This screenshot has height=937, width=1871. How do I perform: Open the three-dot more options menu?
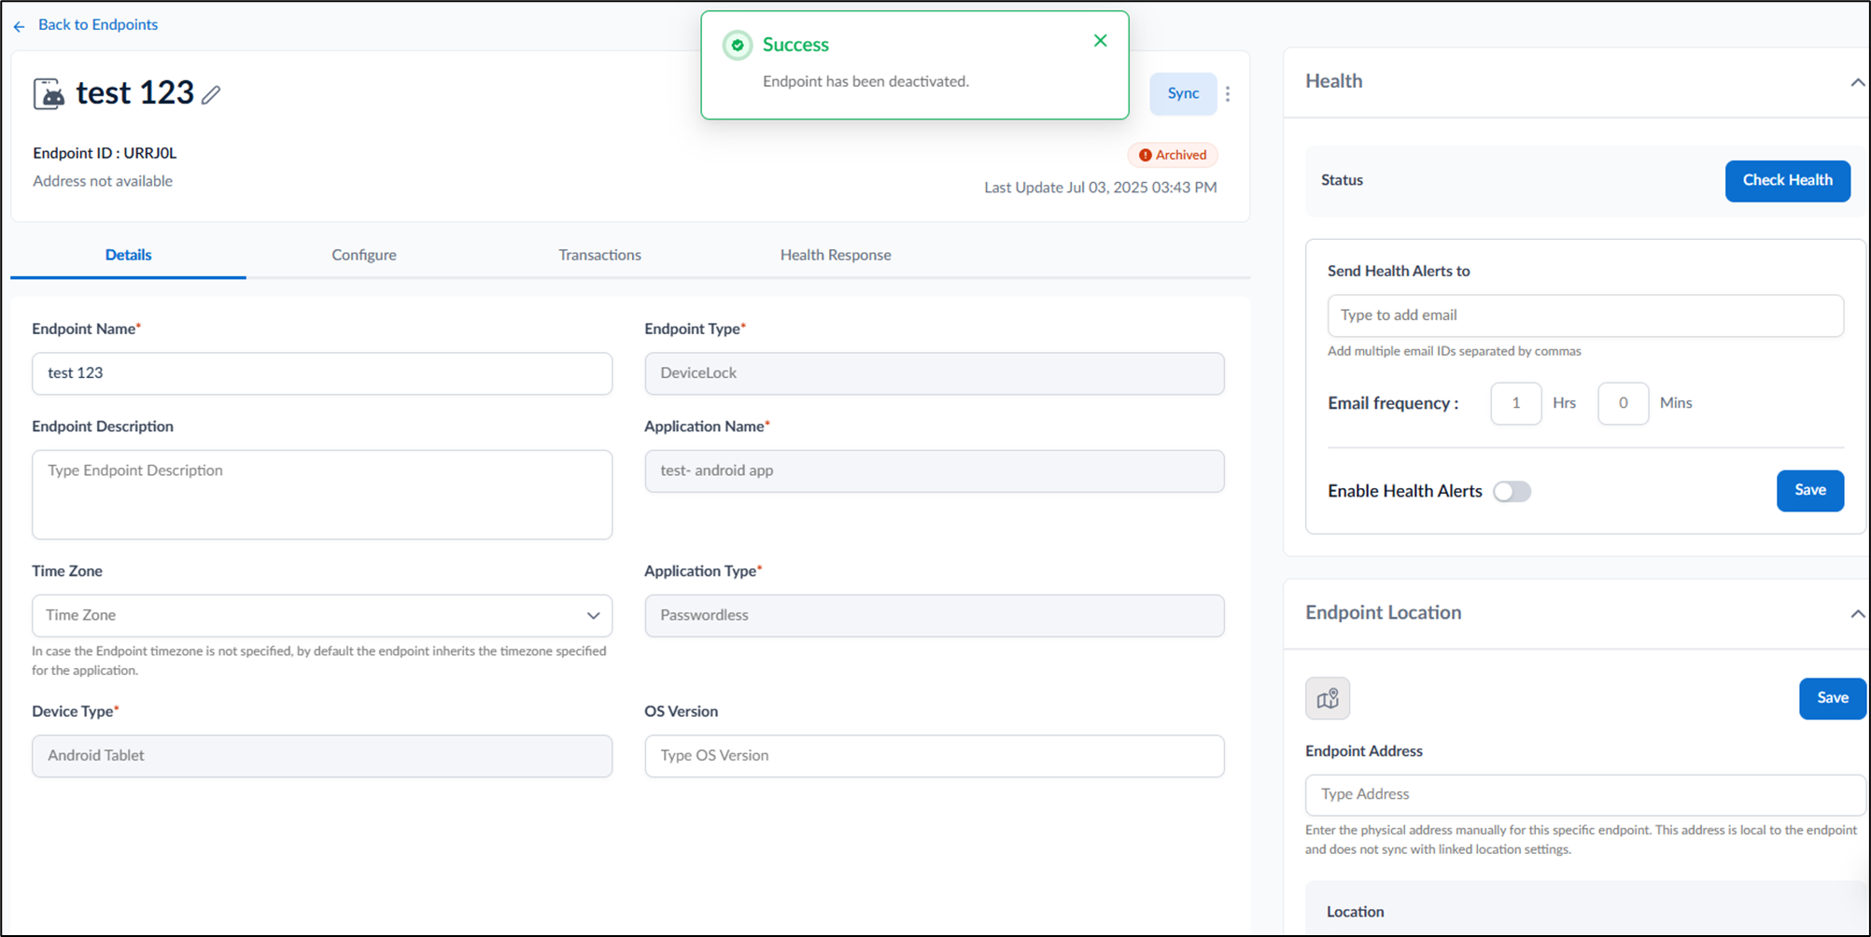click(x=1228, y=93)
